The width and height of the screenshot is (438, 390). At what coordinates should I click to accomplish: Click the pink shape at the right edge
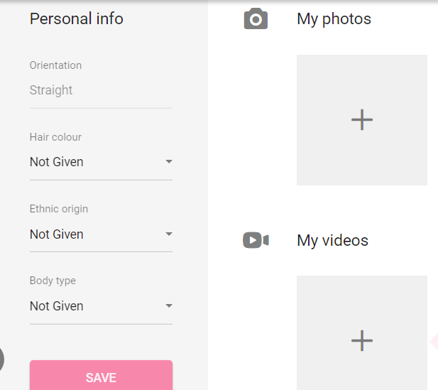click(434, 341)
